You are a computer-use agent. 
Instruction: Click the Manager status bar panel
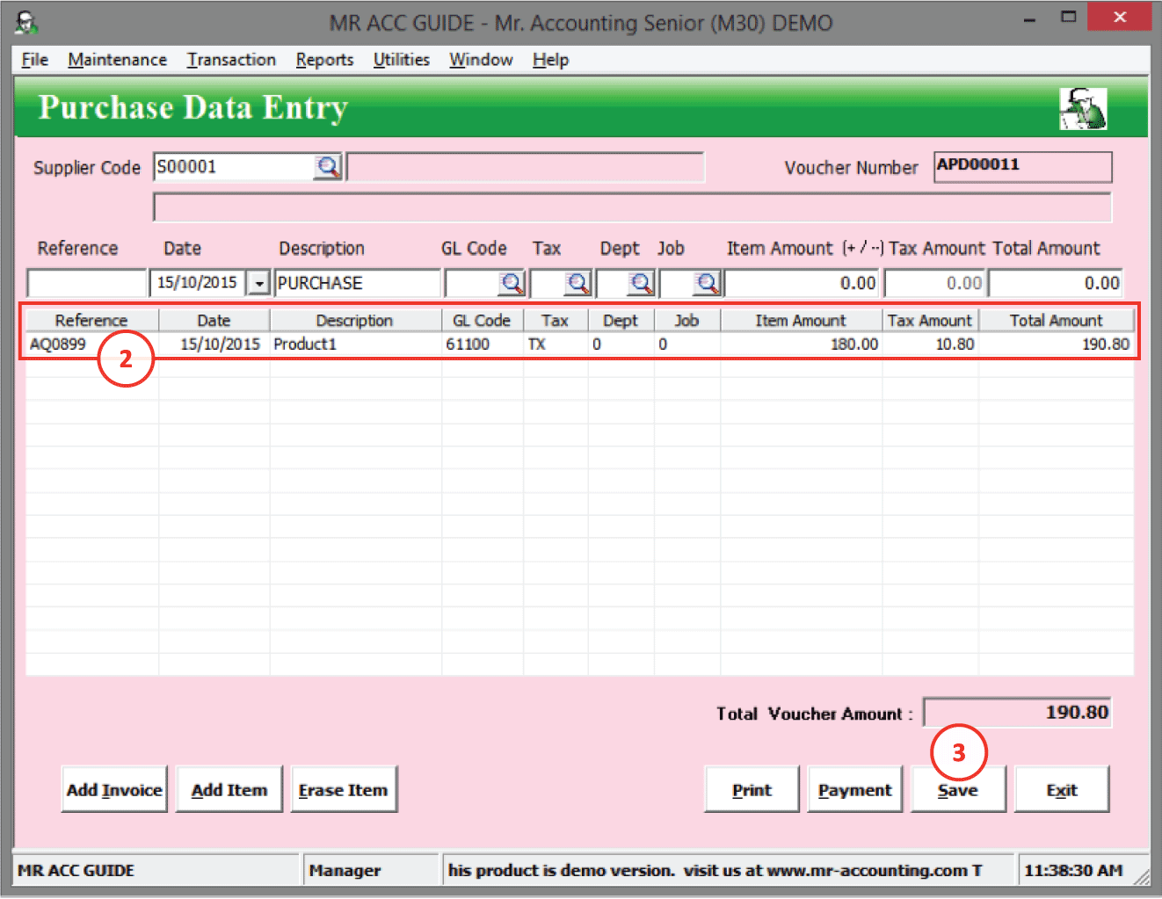pyautogui.click(x=370, y=870)
